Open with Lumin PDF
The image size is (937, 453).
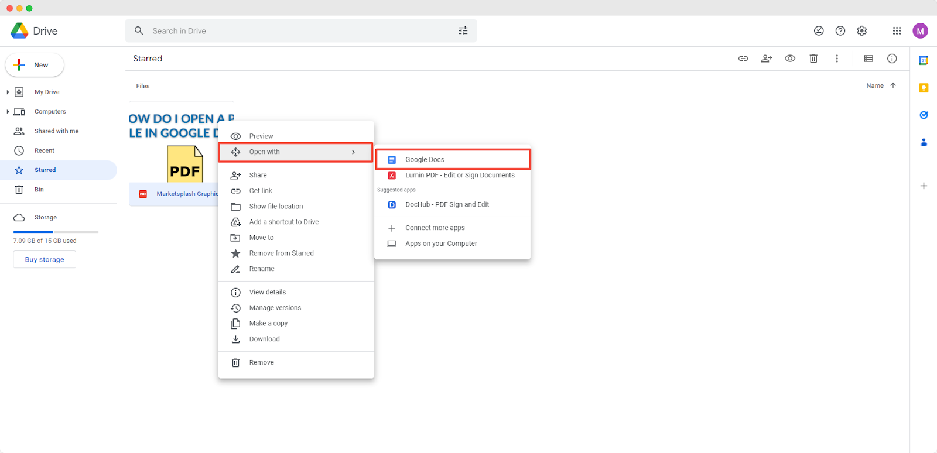[453, 175]
